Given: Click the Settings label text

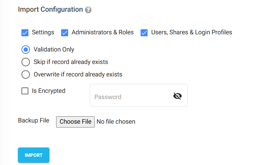Looking at the screenshot, I should tap(43, 32).
